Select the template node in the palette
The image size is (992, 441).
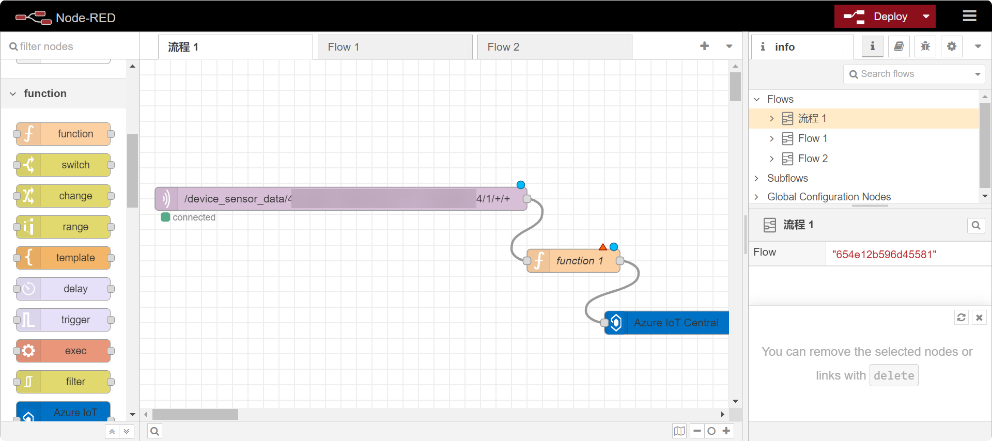pos(63,258)
